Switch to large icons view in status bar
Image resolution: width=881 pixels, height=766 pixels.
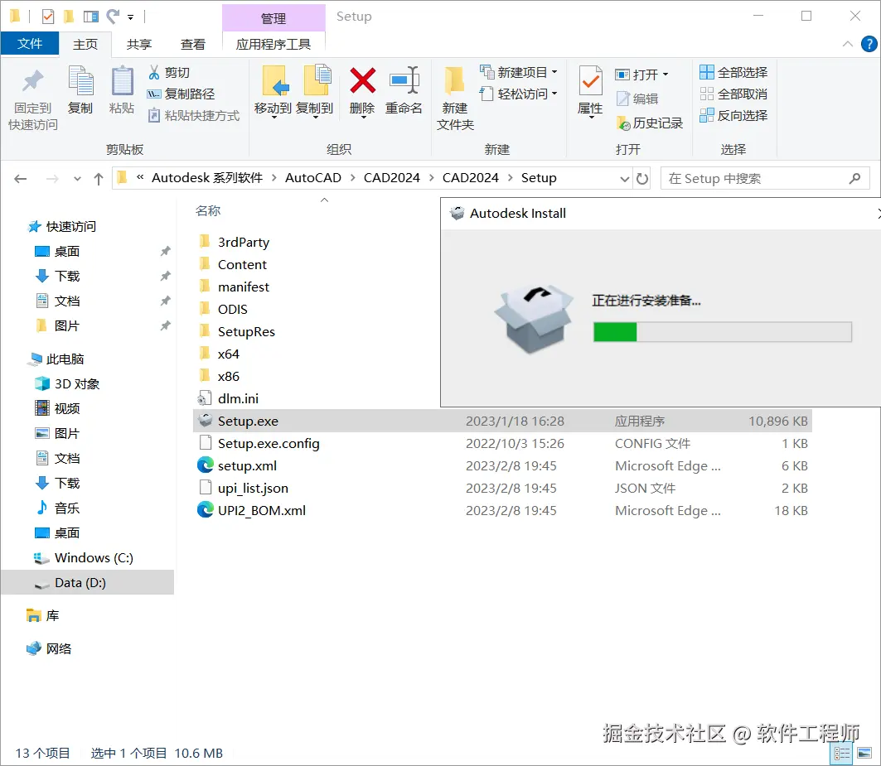(x=864, y=753)
